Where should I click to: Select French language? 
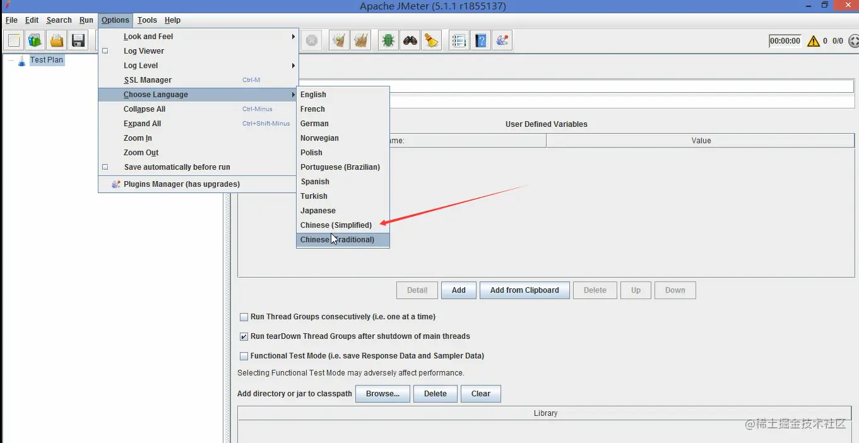coord(343,109)
